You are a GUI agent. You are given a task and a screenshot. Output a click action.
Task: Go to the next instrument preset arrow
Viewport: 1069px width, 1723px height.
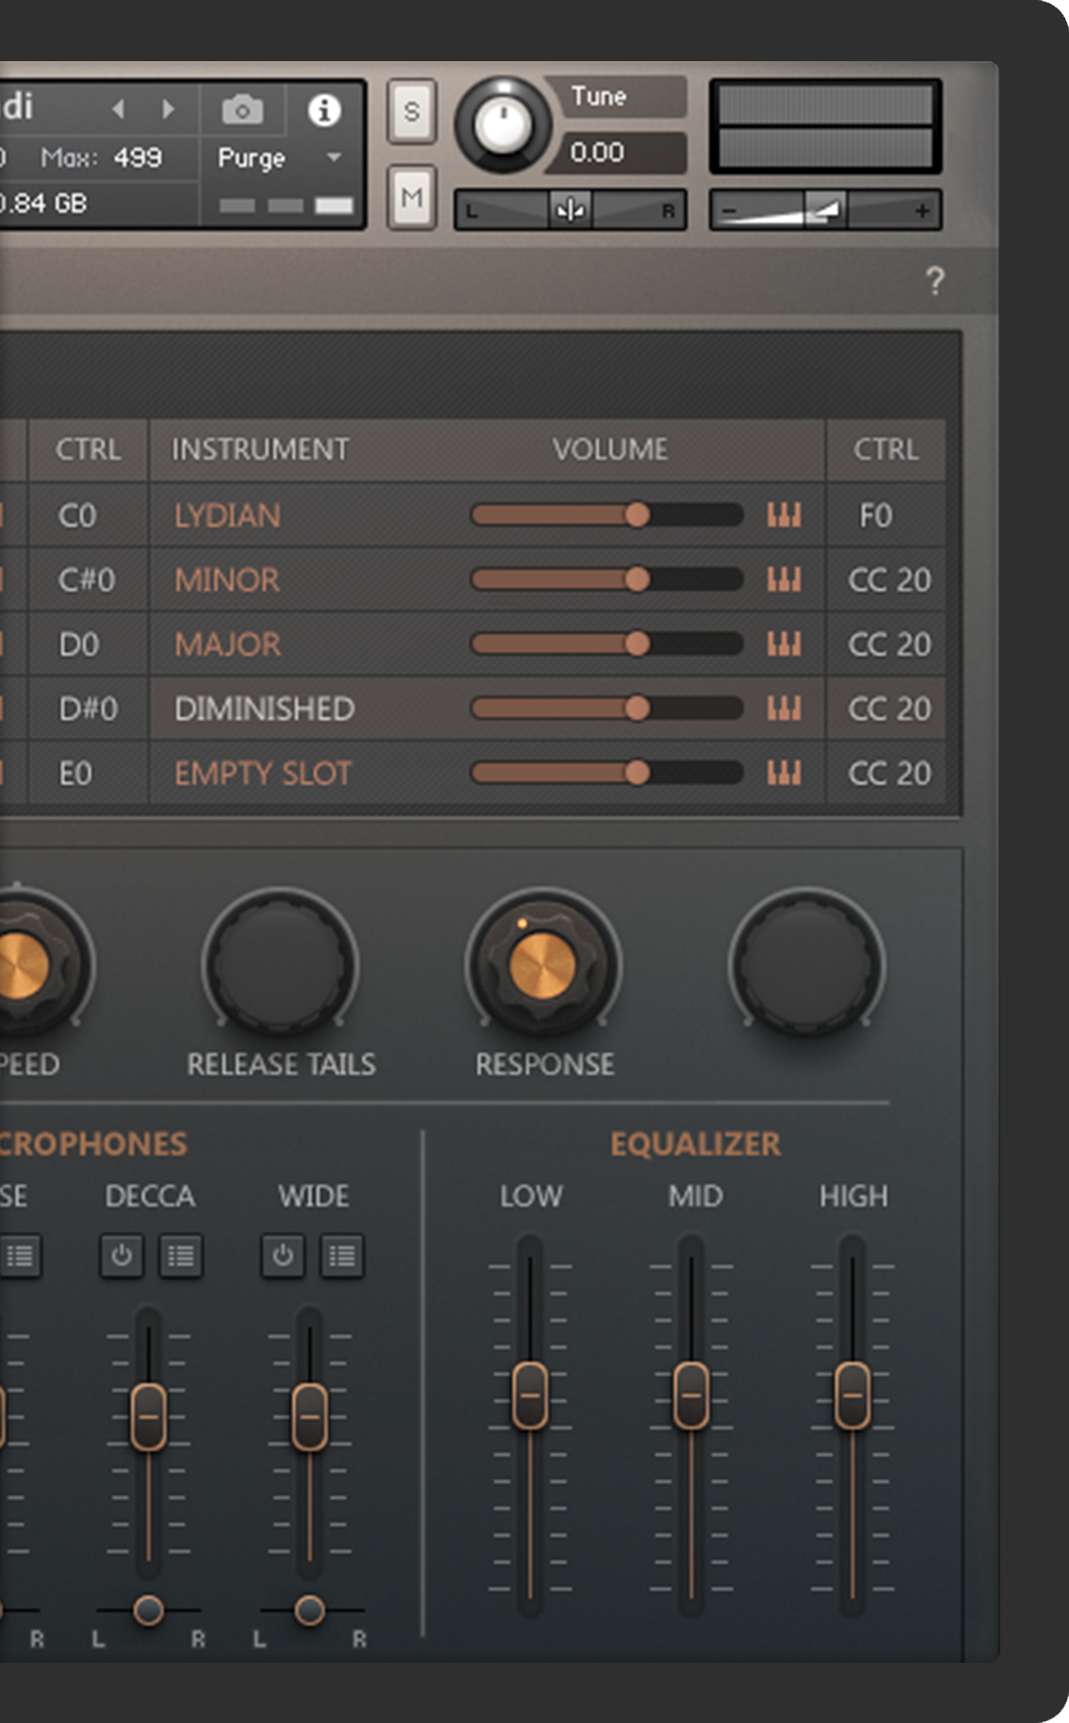(169, 109)
